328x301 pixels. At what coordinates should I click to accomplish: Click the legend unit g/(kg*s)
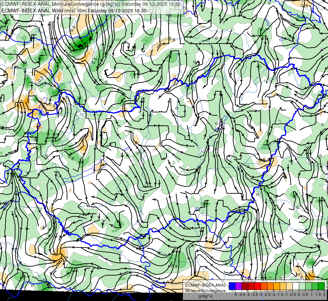pos(205,296)
